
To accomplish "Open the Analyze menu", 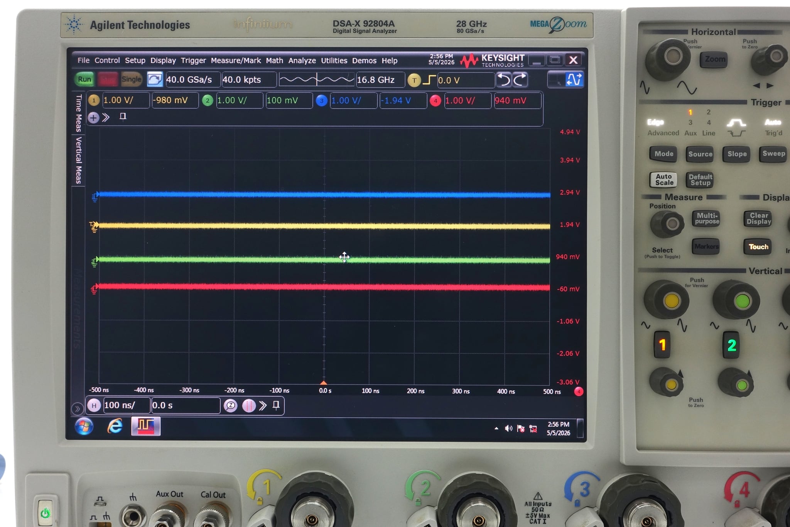I will click(302, 60).
